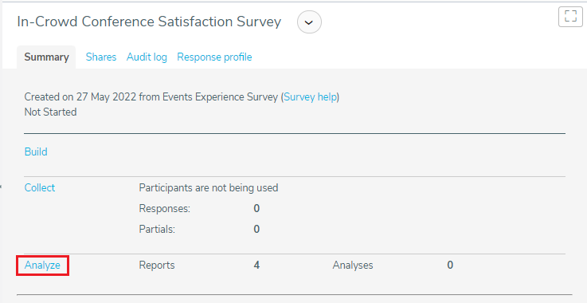Click the 'Responses:' label
This screenshot has height=303, width=587.
tap(165, 208)
